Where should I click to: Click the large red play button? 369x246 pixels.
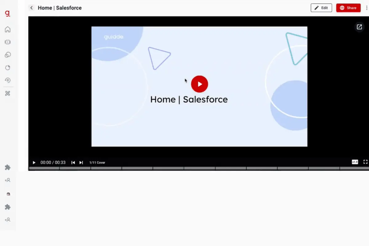(200, 84)
